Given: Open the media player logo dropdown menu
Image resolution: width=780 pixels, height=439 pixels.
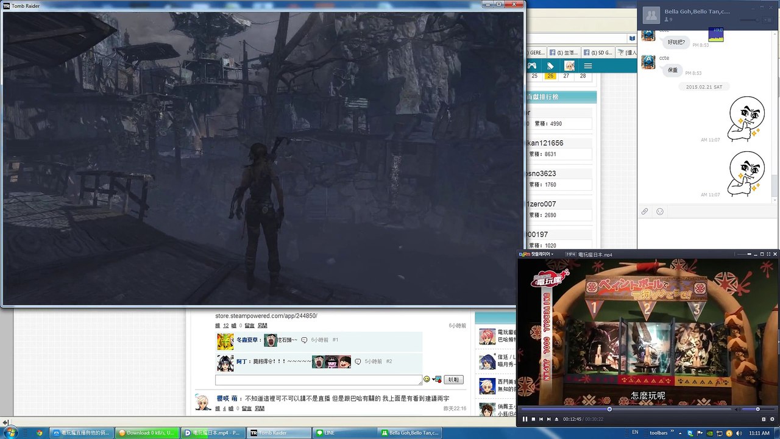Looking at the screenshot, I should (x=536, y=254).
